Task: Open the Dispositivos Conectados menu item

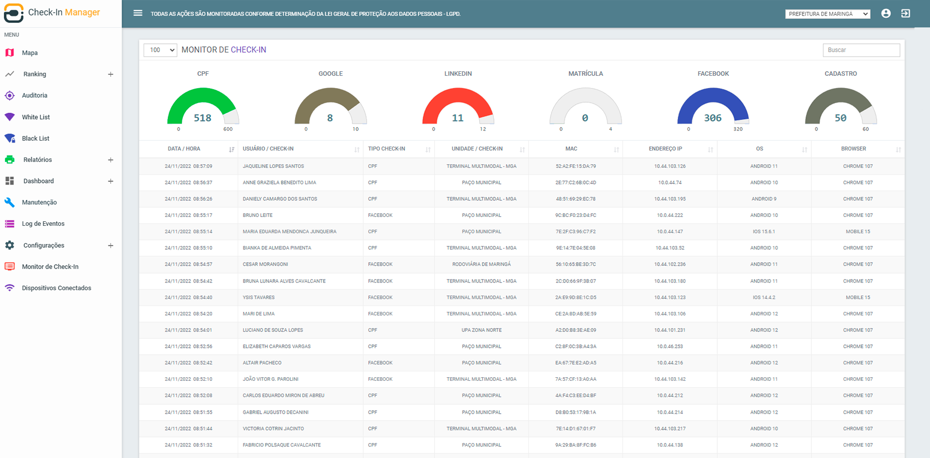Action: [x=56, y=288]
